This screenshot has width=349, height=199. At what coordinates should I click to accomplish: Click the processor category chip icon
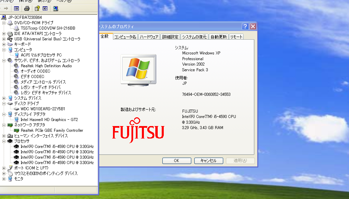point(10,141)
